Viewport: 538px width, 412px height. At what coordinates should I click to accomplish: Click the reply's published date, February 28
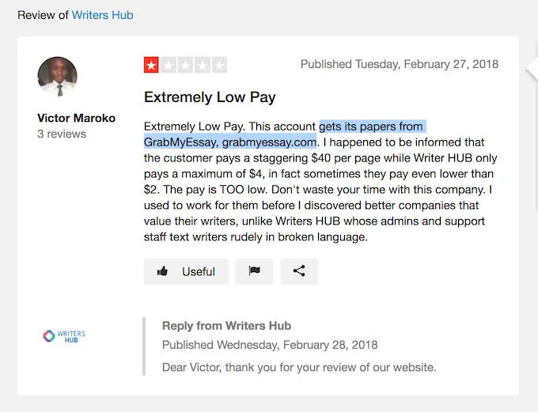click(270, 345)
